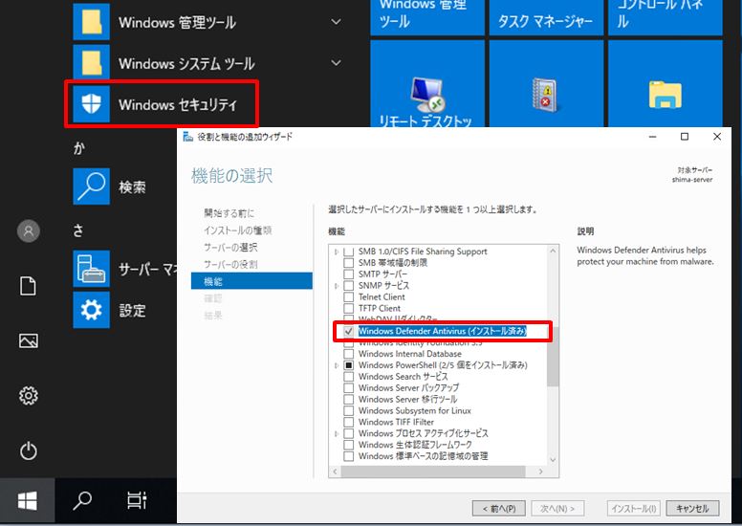Expand Windows PowerShell tree node
Viewport: 742px width, 526px height.
coord(337,365)
